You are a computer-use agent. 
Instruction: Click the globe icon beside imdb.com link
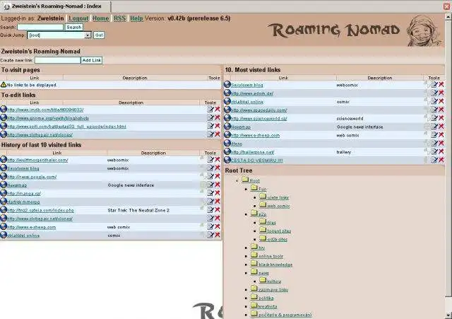4,109
